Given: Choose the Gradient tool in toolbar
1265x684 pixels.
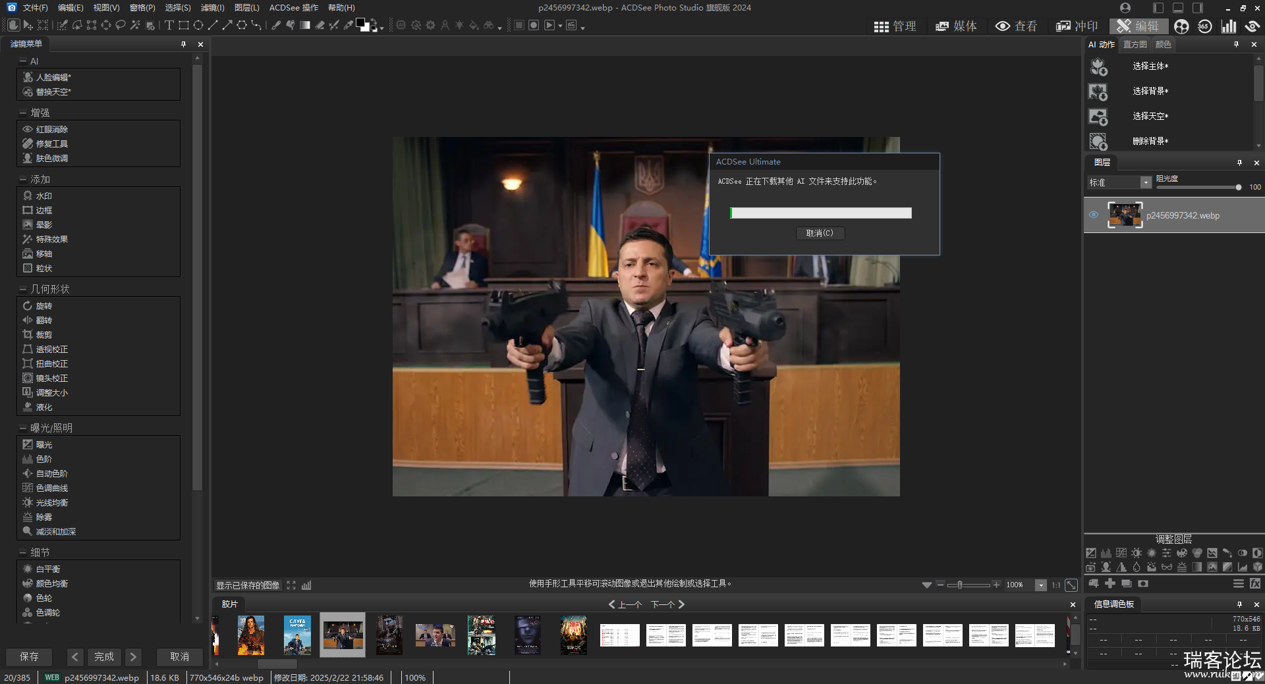Looking at the screenshot, I should (305, 25).
